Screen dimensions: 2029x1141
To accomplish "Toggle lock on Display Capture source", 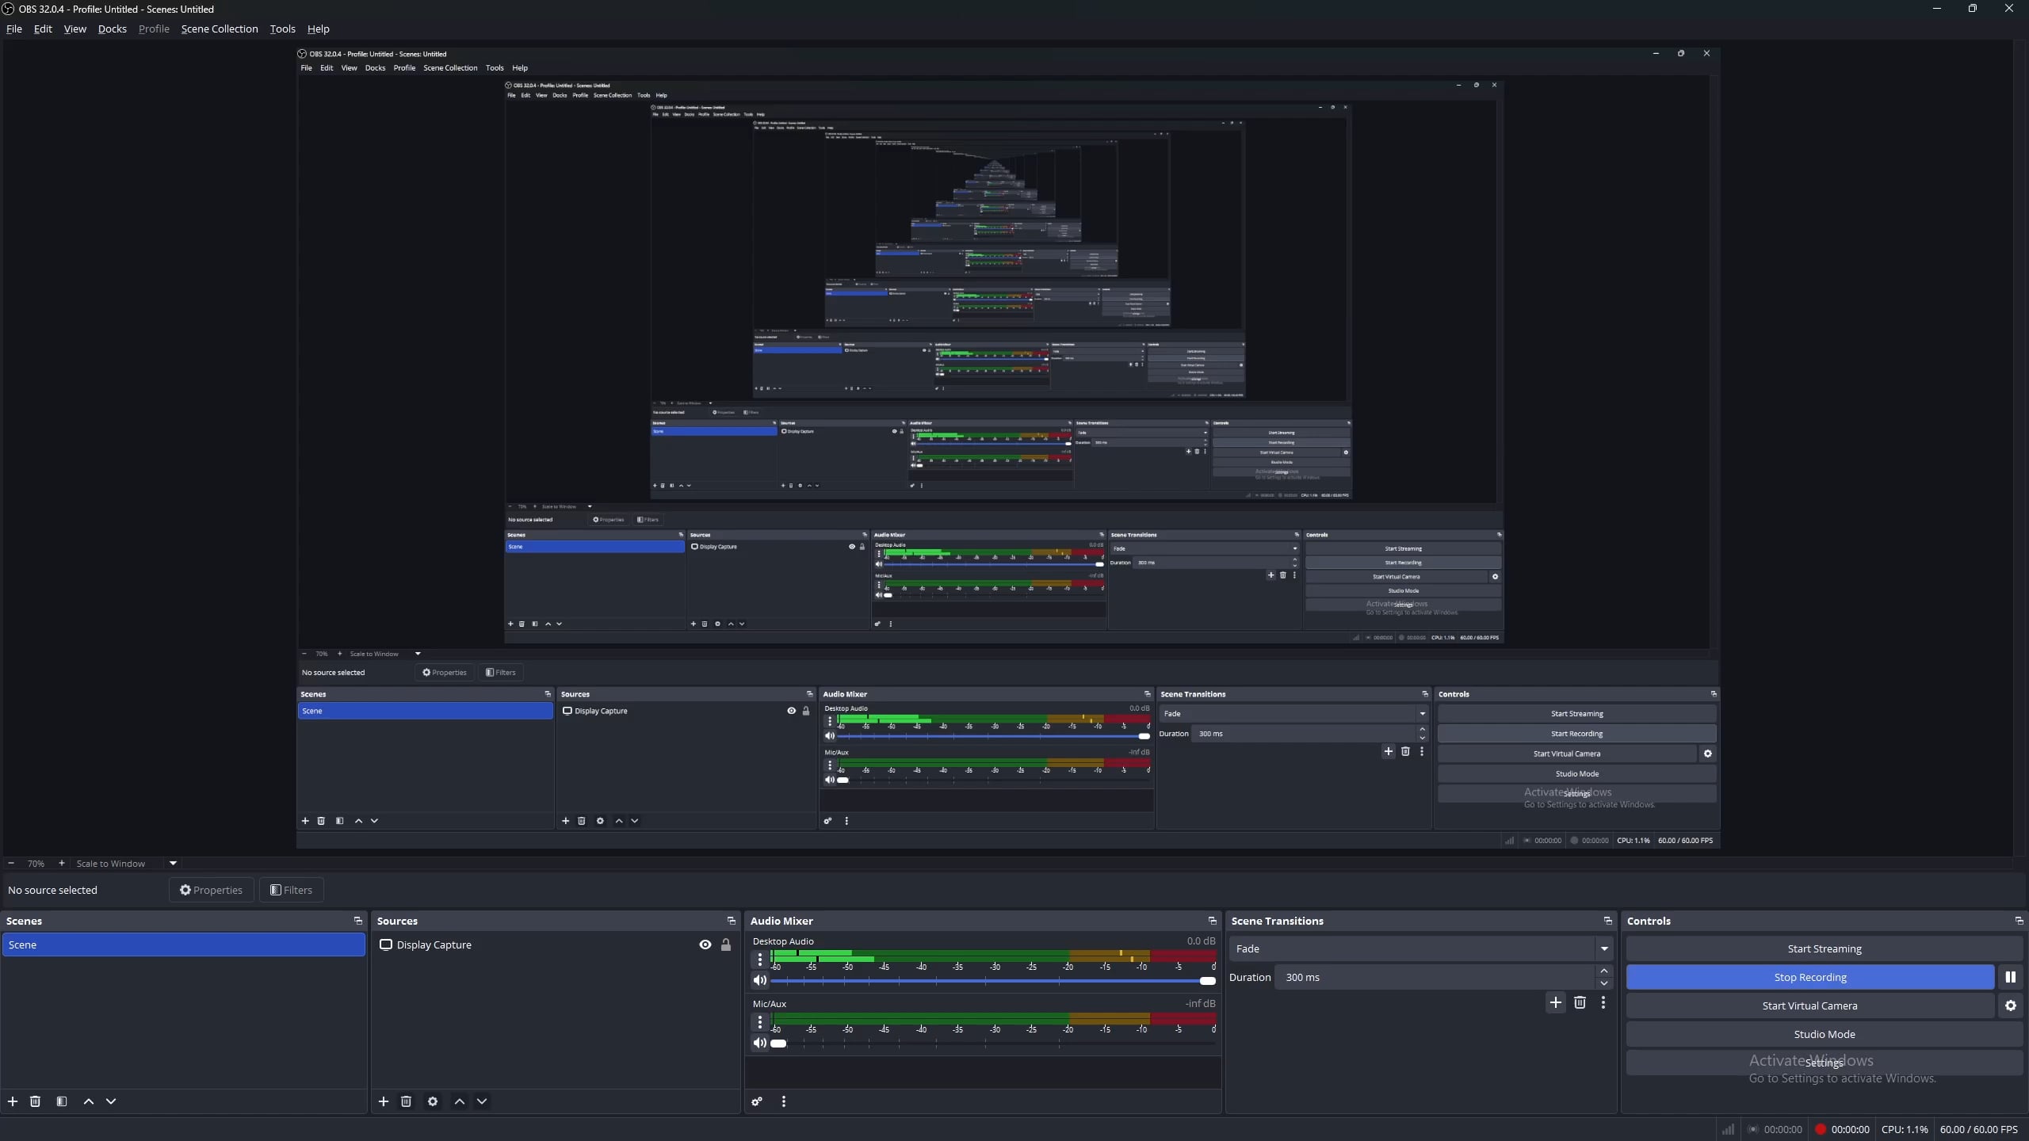I will [726, 944].
